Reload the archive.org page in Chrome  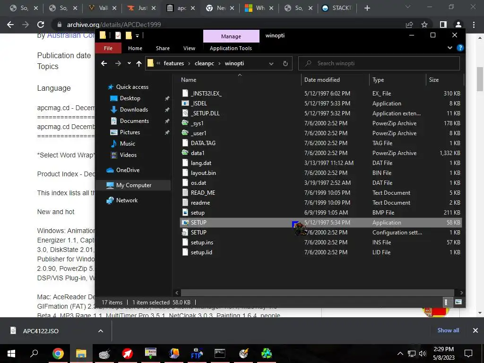41,25
